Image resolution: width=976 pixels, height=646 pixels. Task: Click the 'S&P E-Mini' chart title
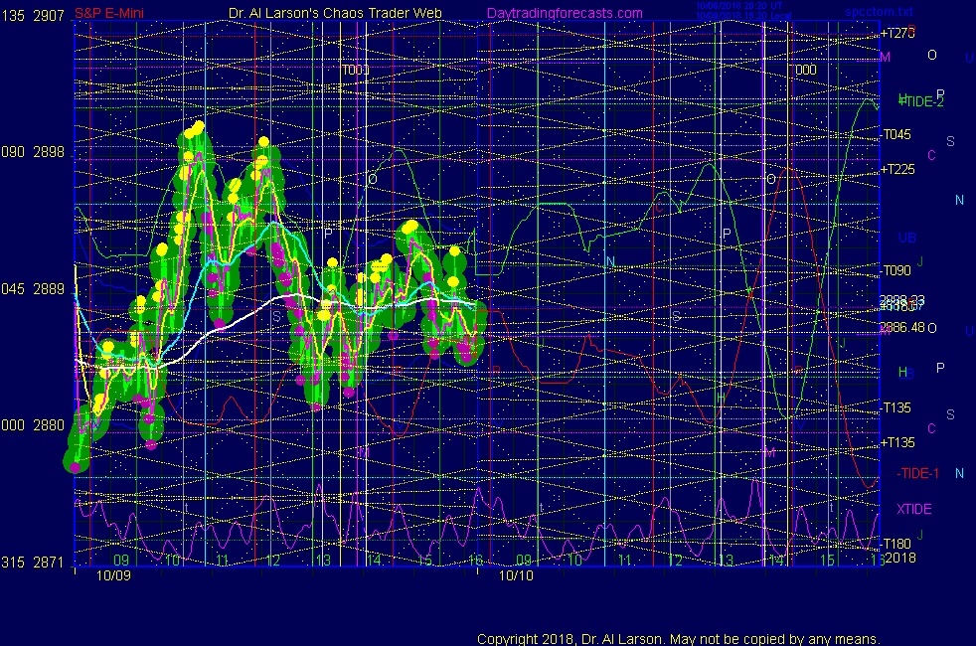click(x=109, y=13)
